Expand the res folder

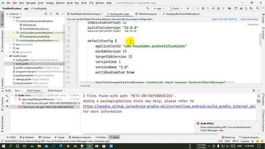click(10, 48)
